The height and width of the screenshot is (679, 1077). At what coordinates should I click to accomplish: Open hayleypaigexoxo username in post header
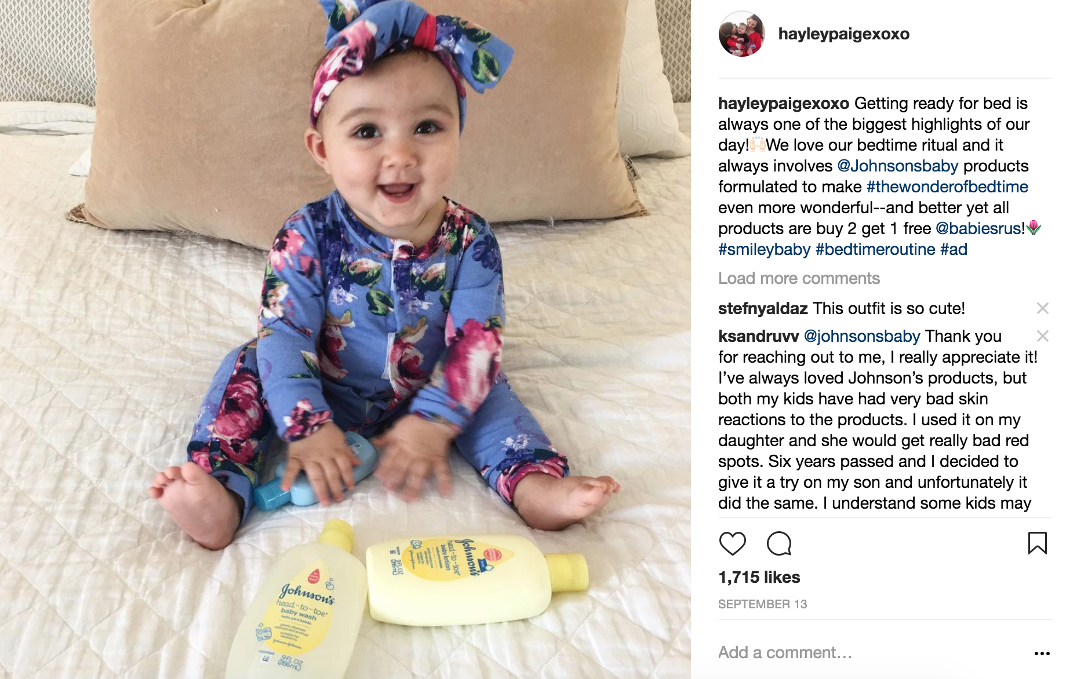pyautogui.click(x=843, y=34)
